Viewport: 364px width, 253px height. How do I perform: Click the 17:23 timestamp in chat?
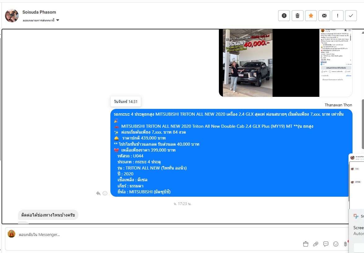182,204
